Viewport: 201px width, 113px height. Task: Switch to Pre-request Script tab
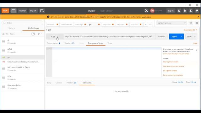95,43
